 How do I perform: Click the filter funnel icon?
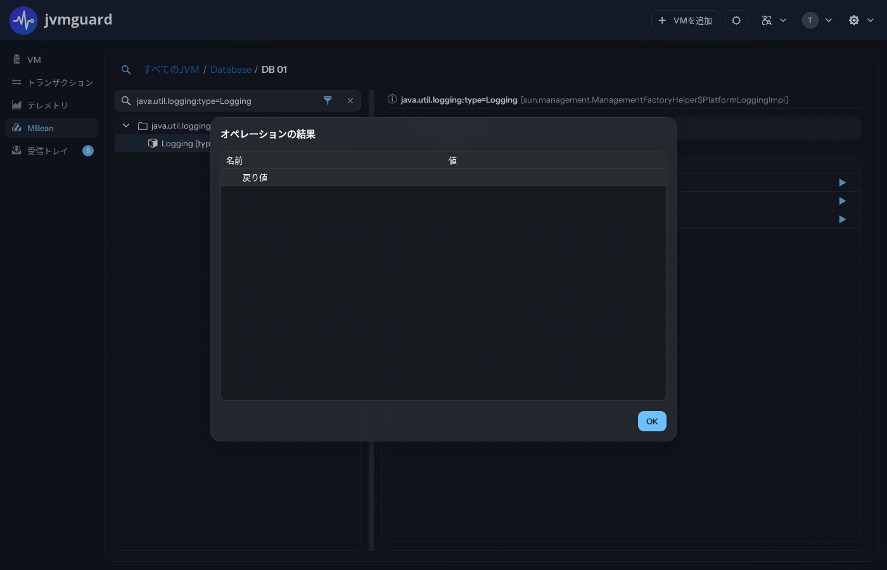[x=328, y=101]
